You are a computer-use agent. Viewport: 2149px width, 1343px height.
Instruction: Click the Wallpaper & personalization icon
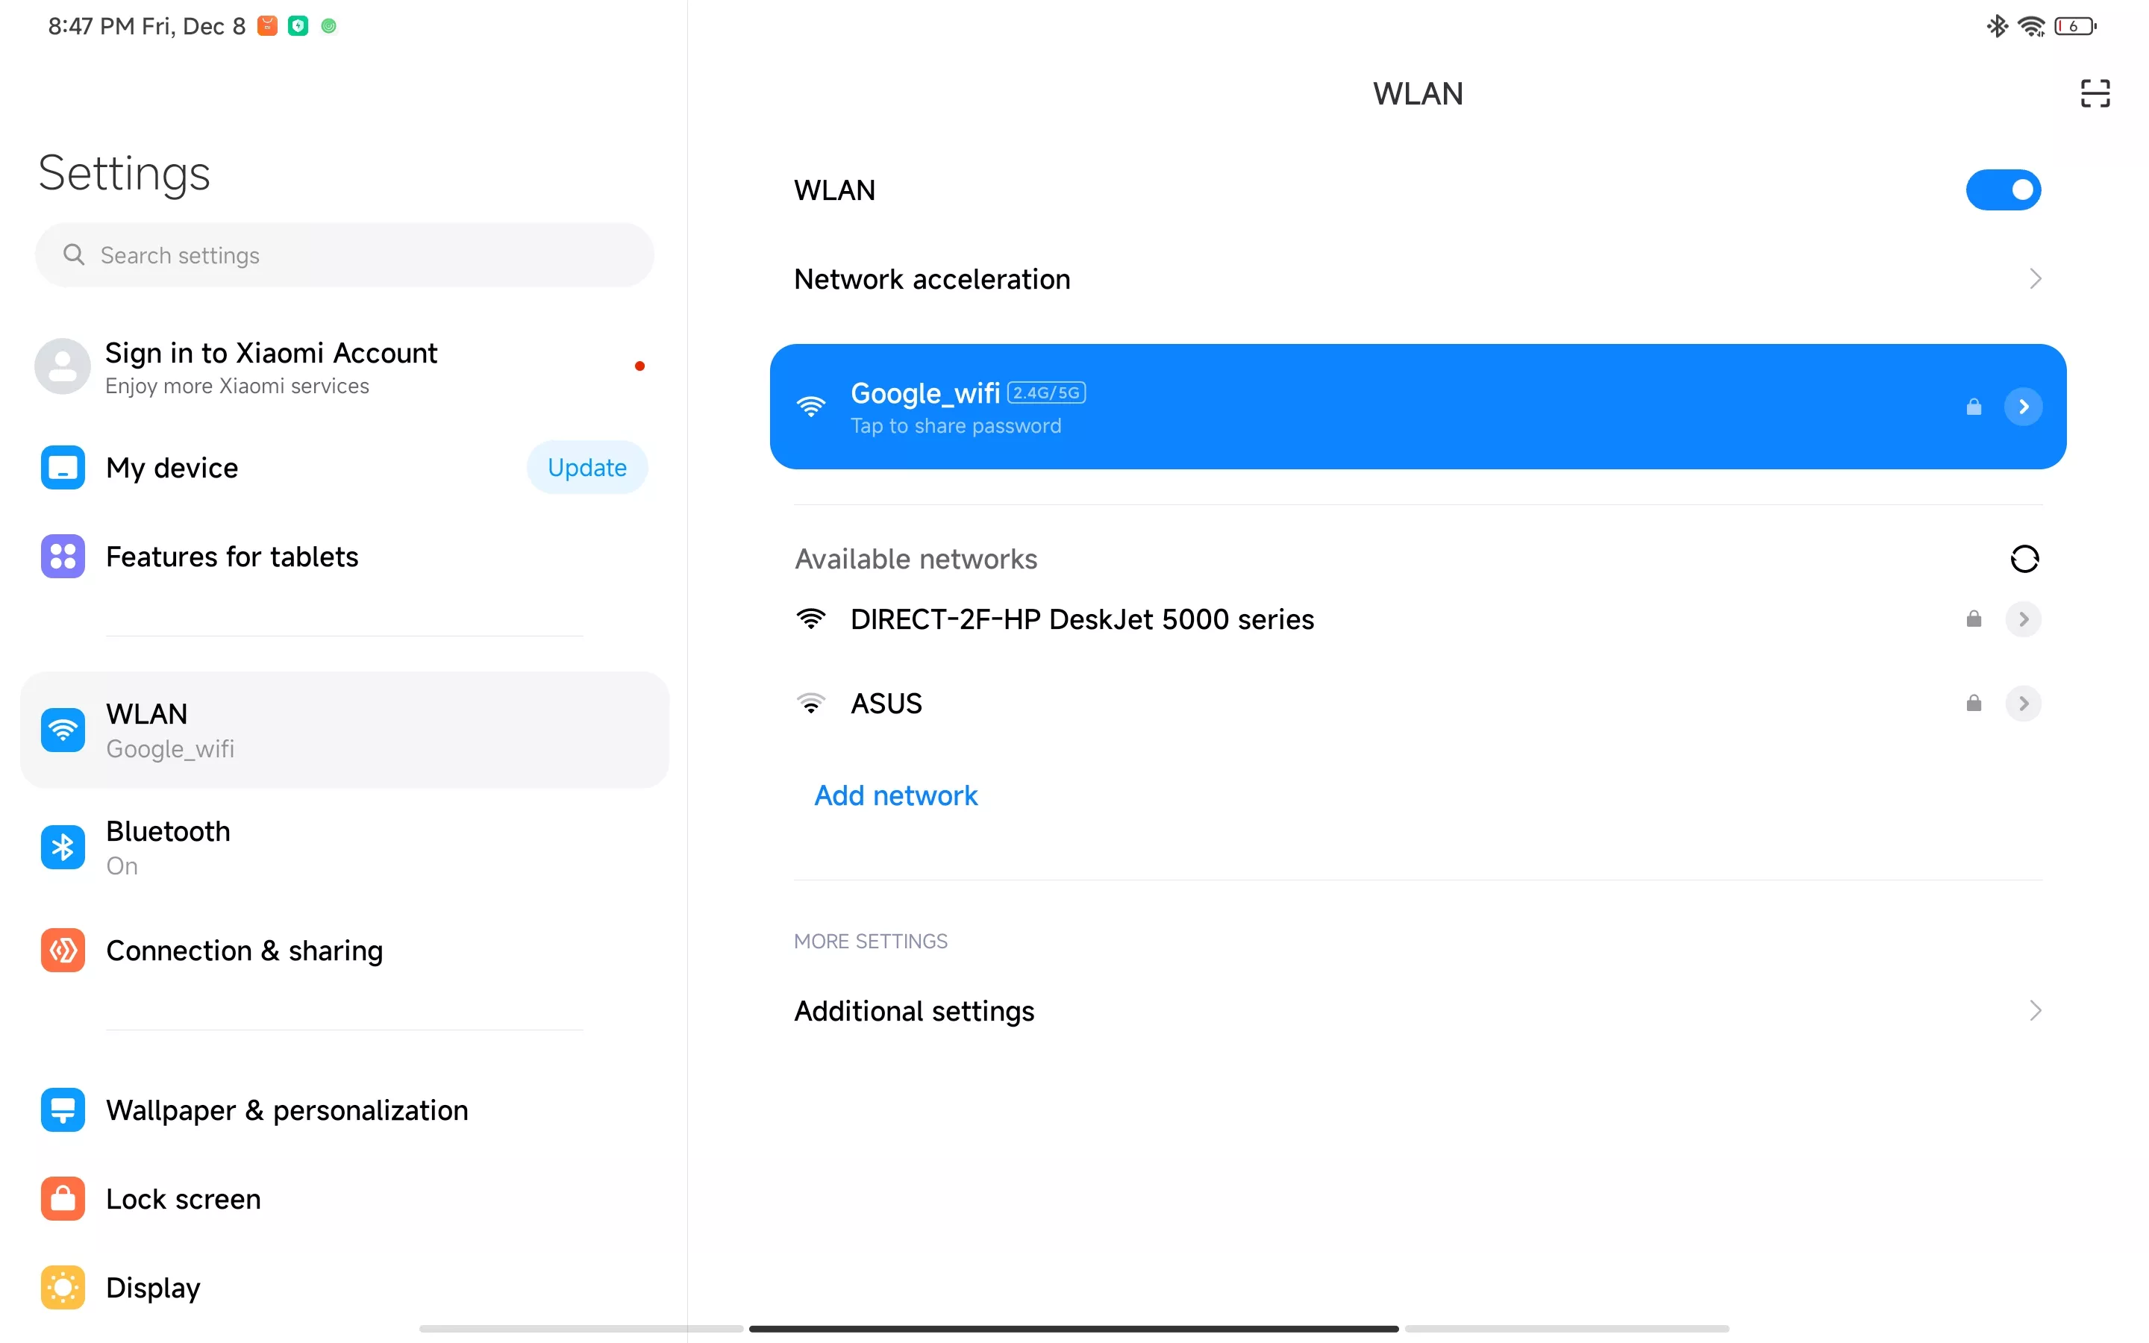click(62, 1110)
